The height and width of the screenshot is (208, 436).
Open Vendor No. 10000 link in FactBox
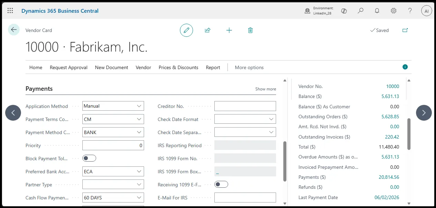click(x=393, y=86)
